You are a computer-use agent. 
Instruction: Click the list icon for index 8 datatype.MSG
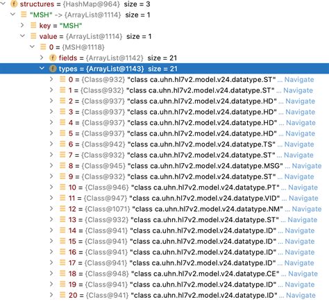click(x=62, y=166)
